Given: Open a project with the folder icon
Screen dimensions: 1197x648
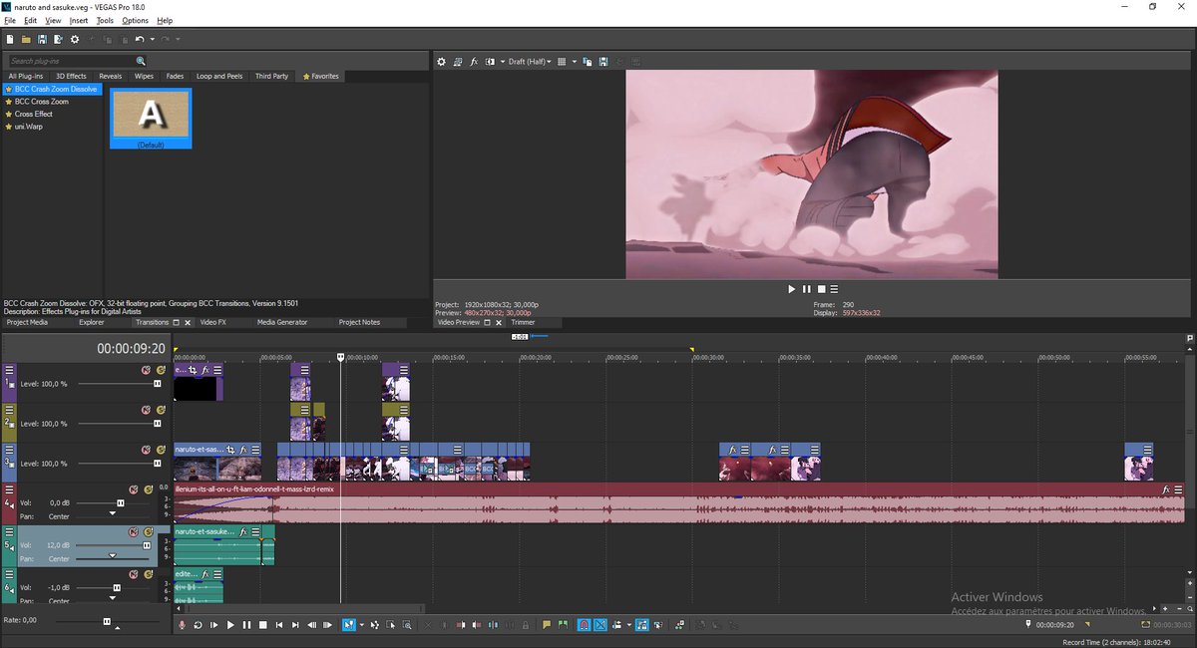Looking at the screenshot, I should [26, 39].
